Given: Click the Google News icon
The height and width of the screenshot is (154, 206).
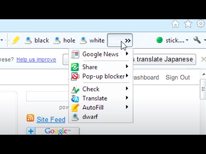Looking at the screenshot, I should click(x=75, y=54).
